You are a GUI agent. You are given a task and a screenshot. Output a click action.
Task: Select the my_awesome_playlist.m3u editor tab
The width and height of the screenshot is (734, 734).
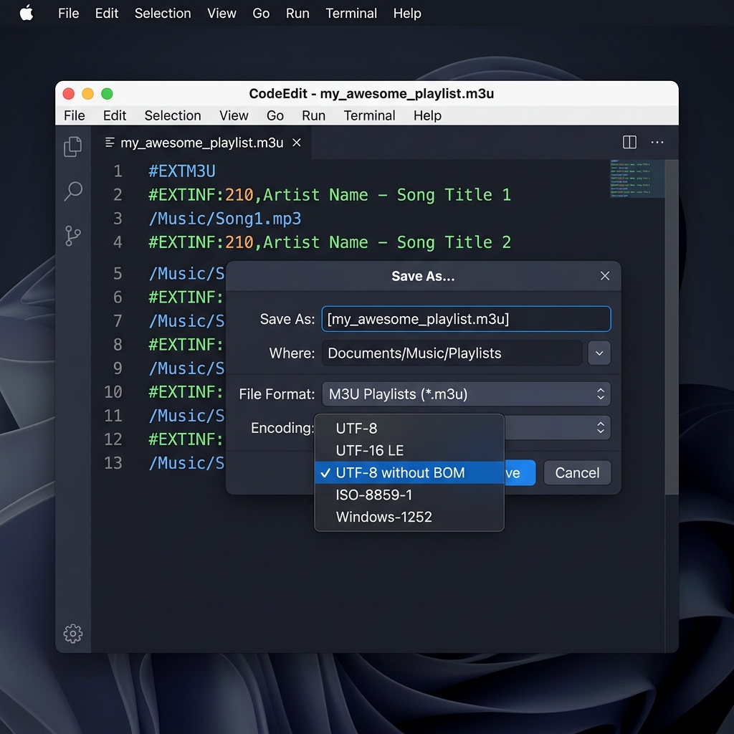tap(201, 143)
